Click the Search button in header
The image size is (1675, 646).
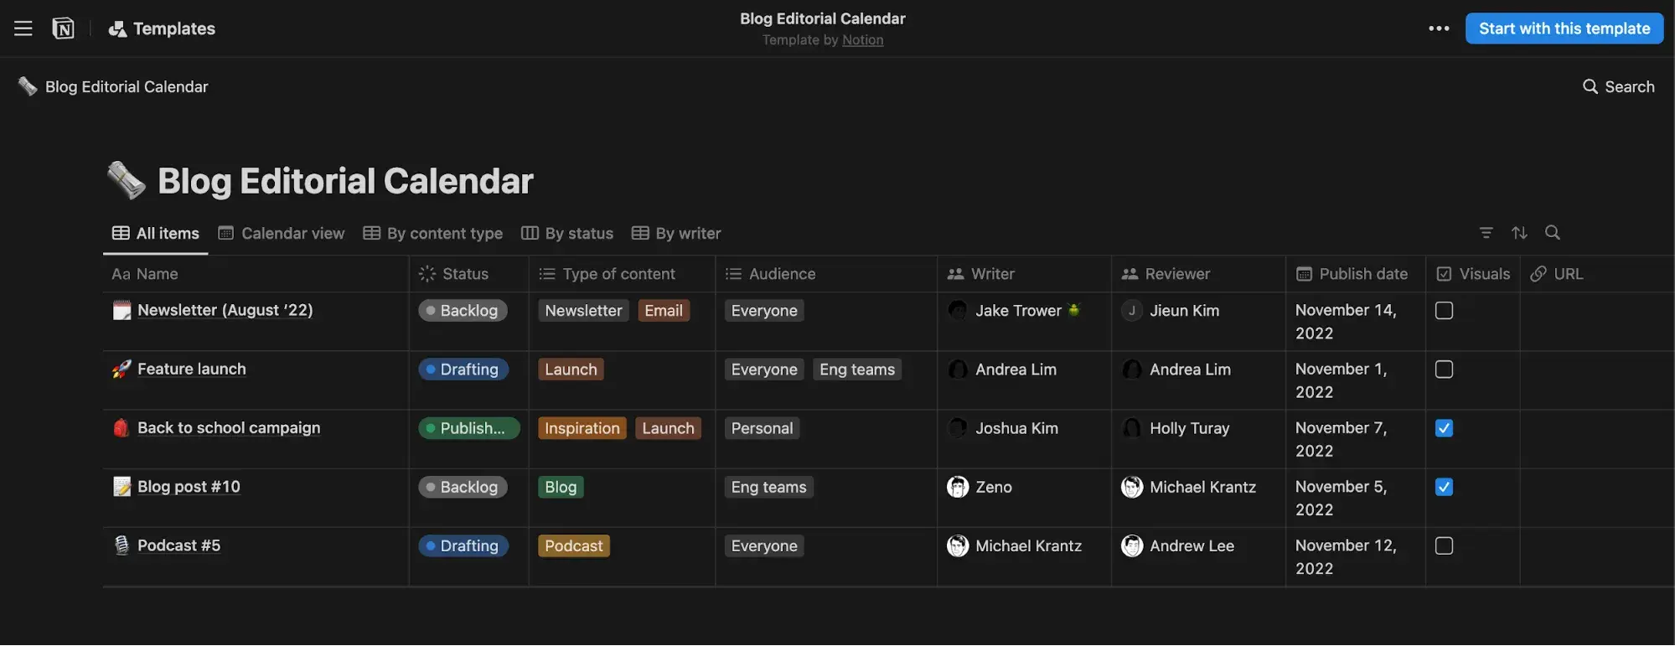click(x=1618, y=86)
